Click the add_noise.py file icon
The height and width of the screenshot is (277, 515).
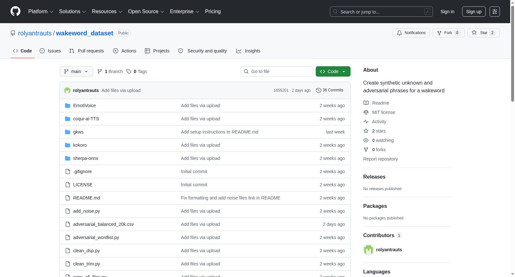click(68, 211)
